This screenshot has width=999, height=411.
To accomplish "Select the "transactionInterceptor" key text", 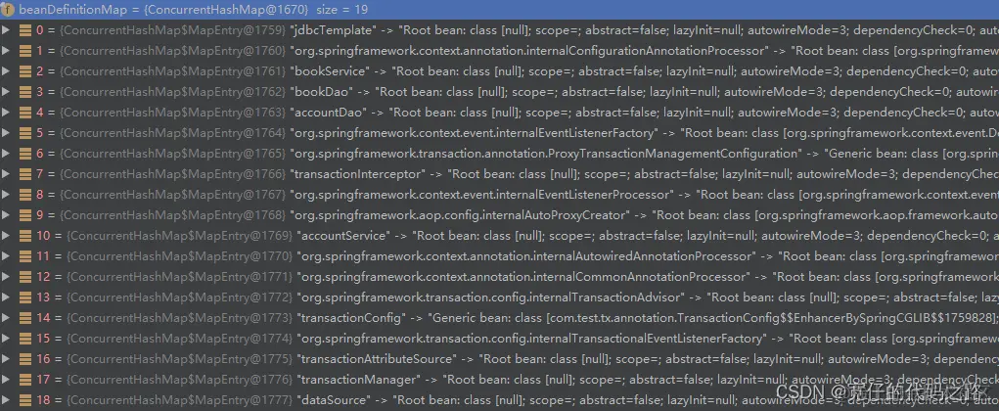I will (357, 174).
